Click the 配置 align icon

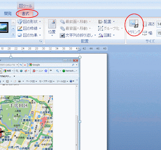101,22
